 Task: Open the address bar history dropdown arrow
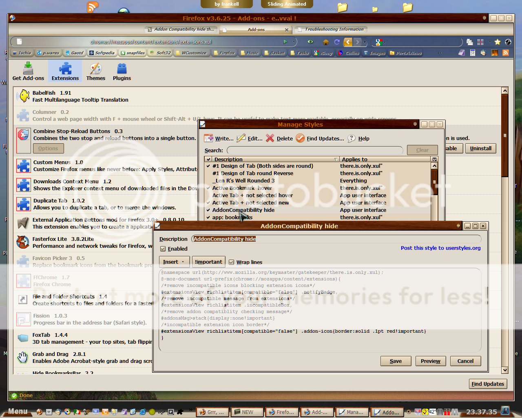pos(294,42)
